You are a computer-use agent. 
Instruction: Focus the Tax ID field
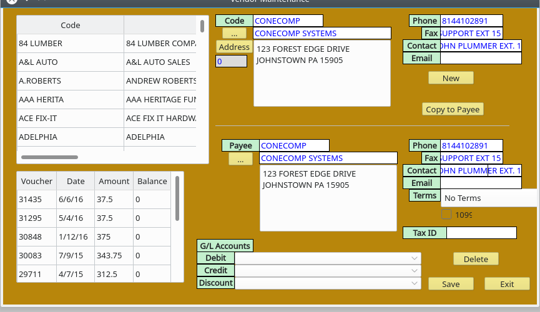click(x=481, y=233)
